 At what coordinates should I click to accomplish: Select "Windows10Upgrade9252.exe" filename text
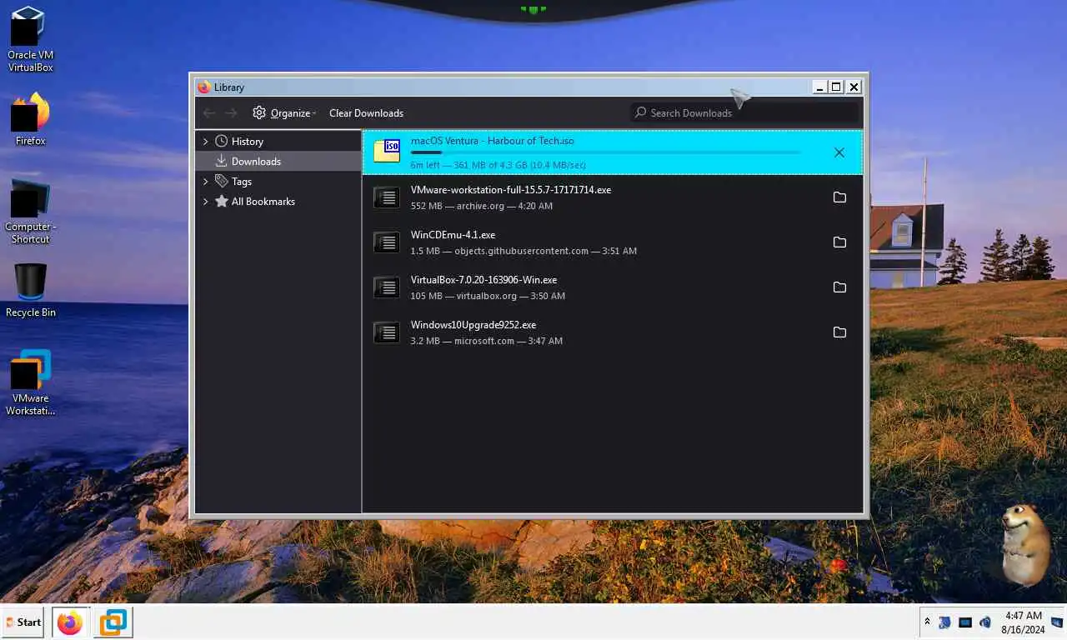pyautogui.click(x=473, y=325)
